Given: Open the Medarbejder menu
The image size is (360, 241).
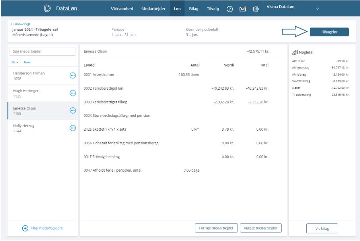Looking at the screenshot, I should click(x=154, y=8).
